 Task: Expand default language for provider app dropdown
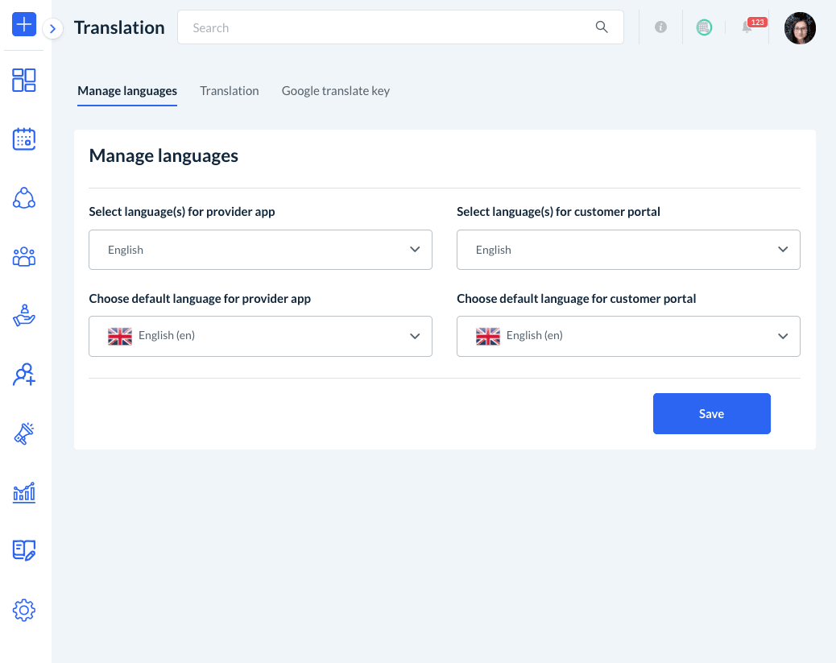click(x=260, y=336)
